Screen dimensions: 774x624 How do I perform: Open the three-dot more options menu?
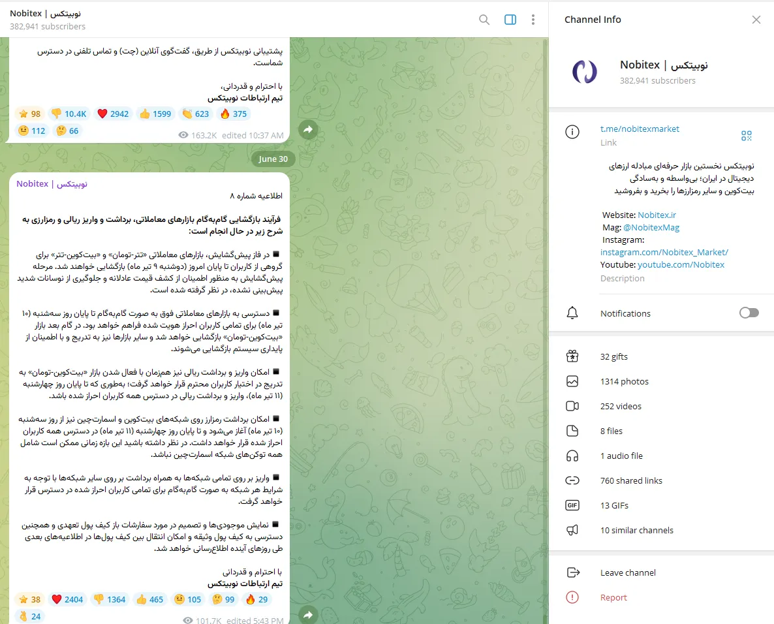point(533,20)
